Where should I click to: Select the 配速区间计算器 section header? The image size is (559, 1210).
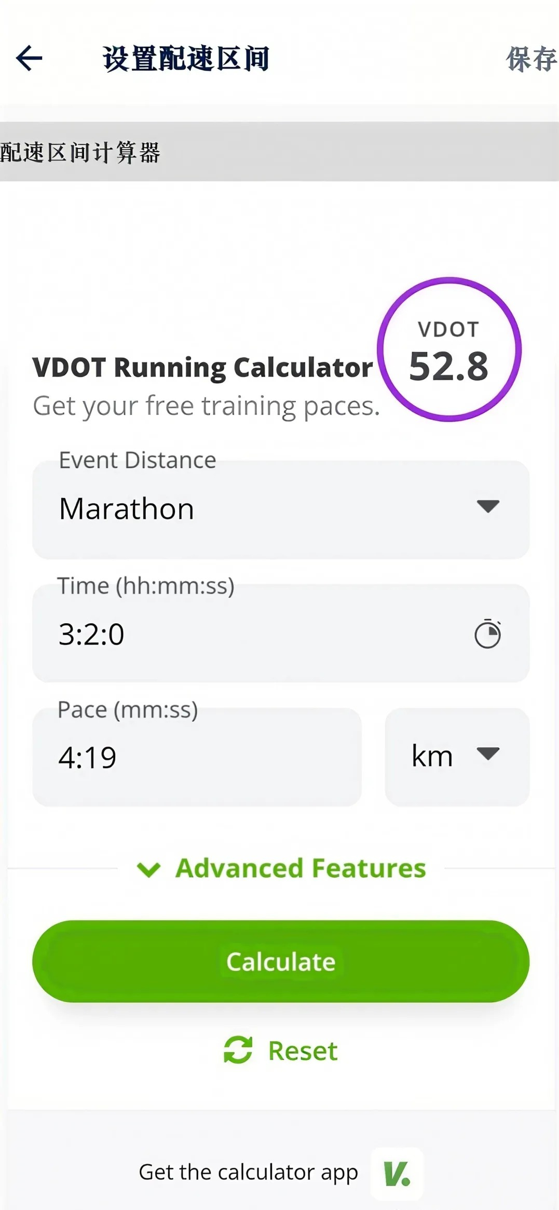80,153
